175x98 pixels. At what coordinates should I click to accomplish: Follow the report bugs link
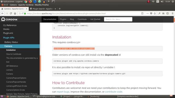click(63, 92)
